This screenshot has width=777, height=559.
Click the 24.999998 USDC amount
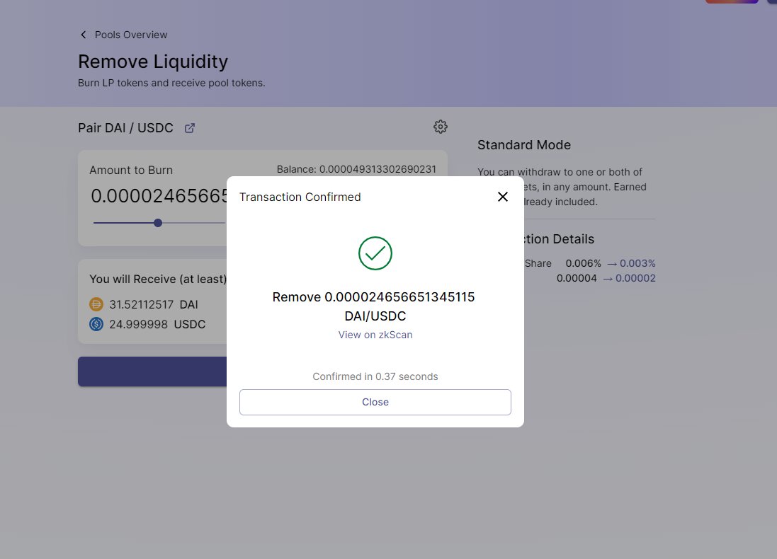[x=157, y=324]
